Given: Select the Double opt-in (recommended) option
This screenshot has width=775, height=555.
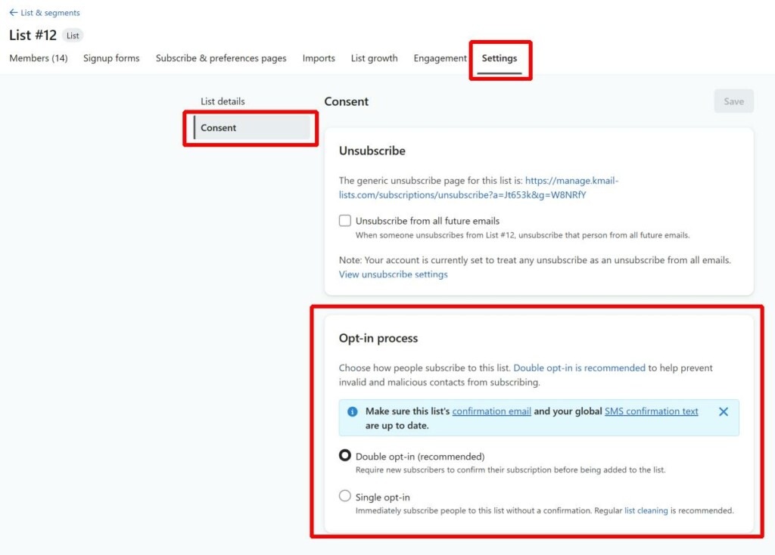Looking at the screenshot, I should click(345, 455).
